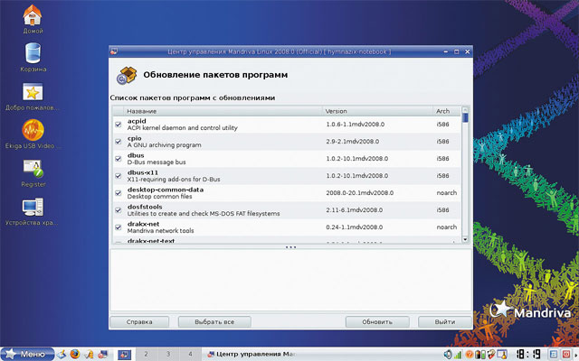Viewport: 579px width, 361px height.
Task: Click the clipboard tool tray icon
Action: point(490,355)
